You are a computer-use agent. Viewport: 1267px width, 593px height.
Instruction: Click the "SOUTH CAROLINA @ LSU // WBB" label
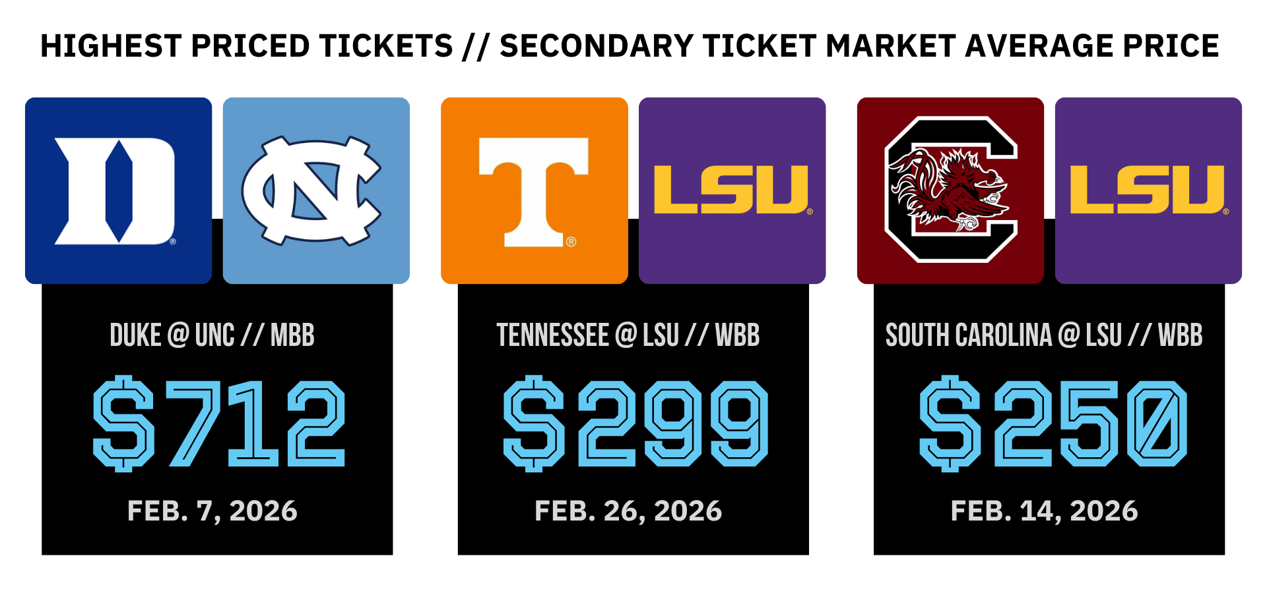click(1044, 335)
